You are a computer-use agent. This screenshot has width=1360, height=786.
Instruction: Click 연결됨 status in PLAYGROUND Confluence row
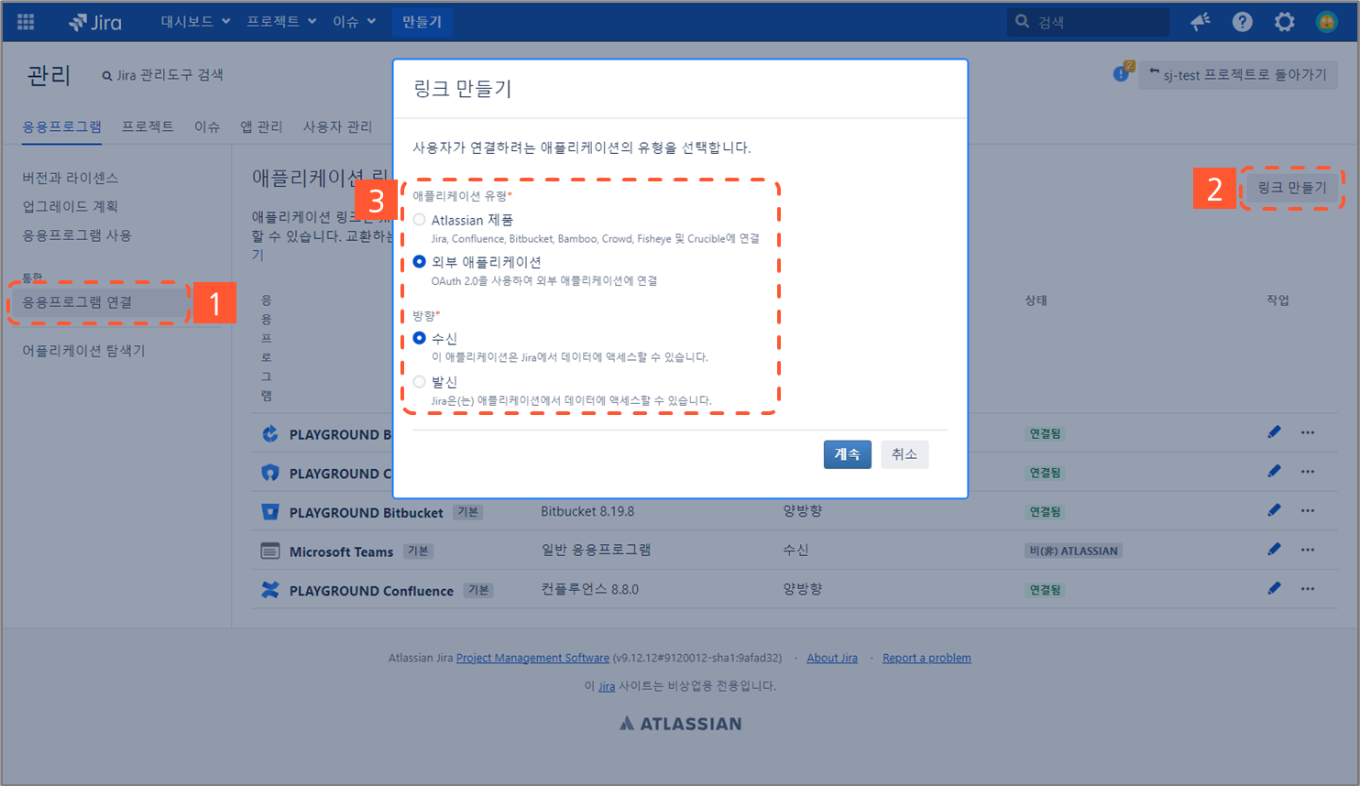point(1044,590)
